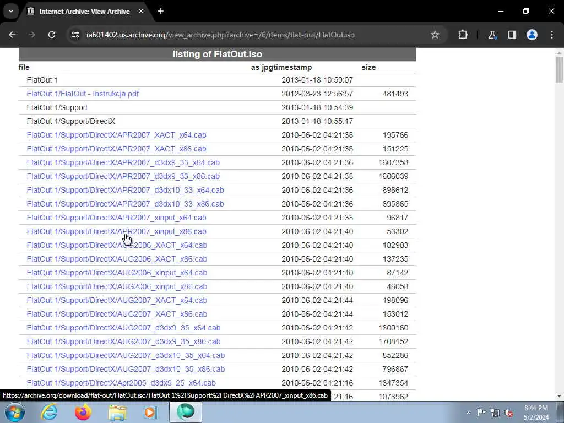564x423 pixels.
Task: Click the size value 1800160
Action: point(393,328)
